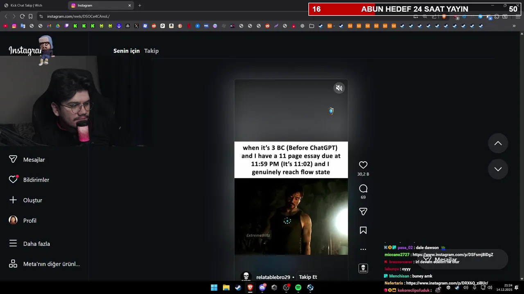Click Nefertaris's Instagram link in chat
524x294 pixels.
[x=447, y=283]
